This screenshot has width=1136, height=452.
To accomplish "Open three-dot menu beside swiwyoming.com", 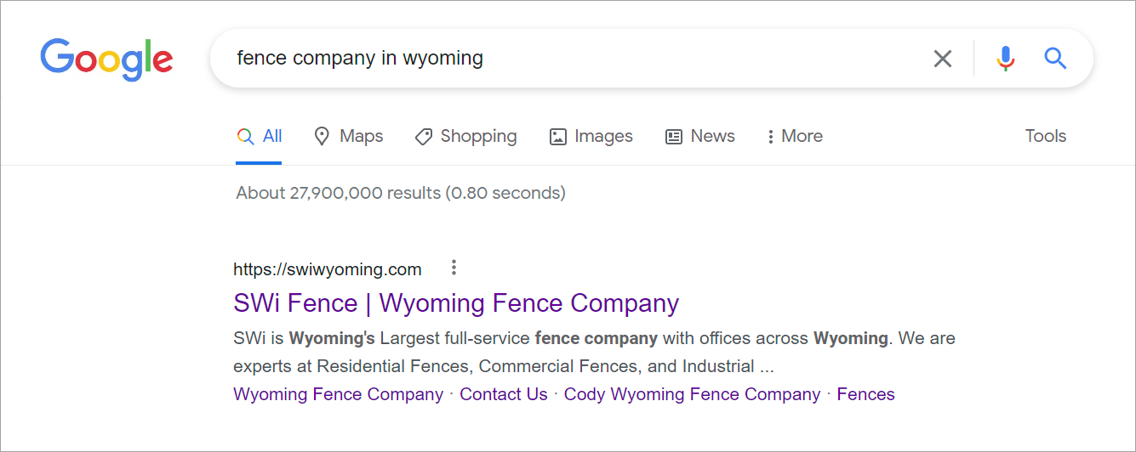I will coord(454,268).
